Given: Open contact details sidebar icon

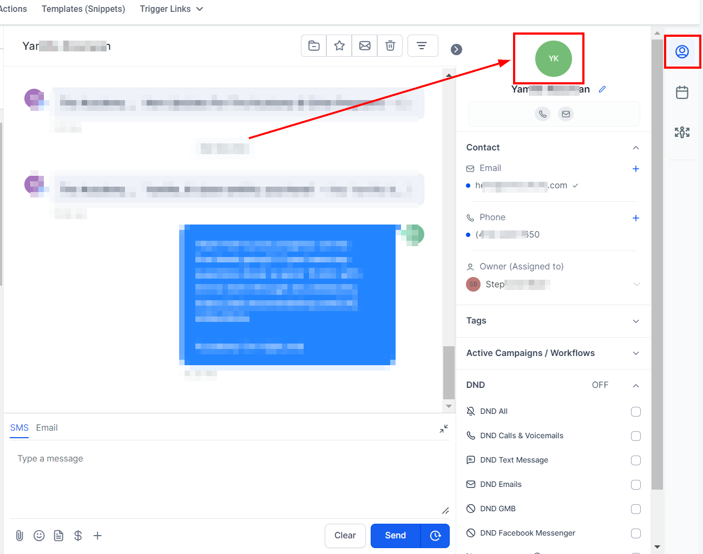Looking at the screenshot, I should [682, 52].
